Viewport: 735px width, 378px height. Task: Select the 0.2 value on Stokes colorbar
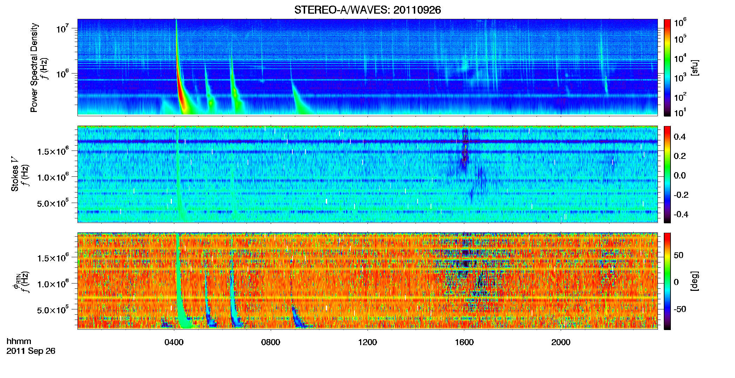[680, 156]
